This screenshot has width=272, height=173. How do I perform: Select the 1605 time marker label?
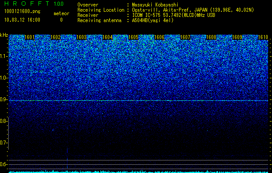click(133, 37)
